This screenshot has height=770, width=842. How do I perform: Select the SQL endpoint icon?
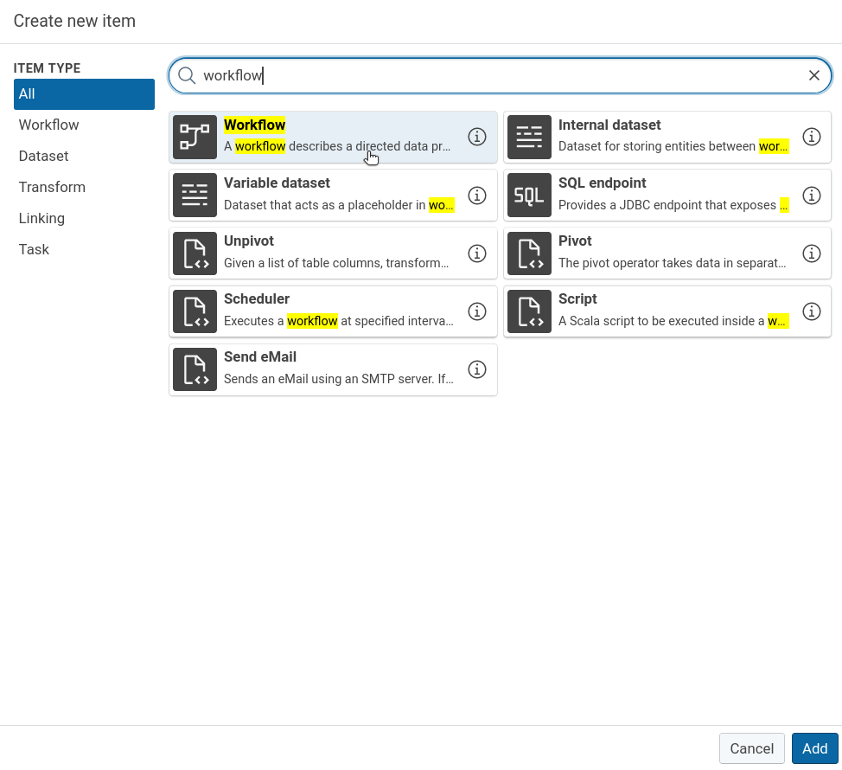click(x=529, y=195)
